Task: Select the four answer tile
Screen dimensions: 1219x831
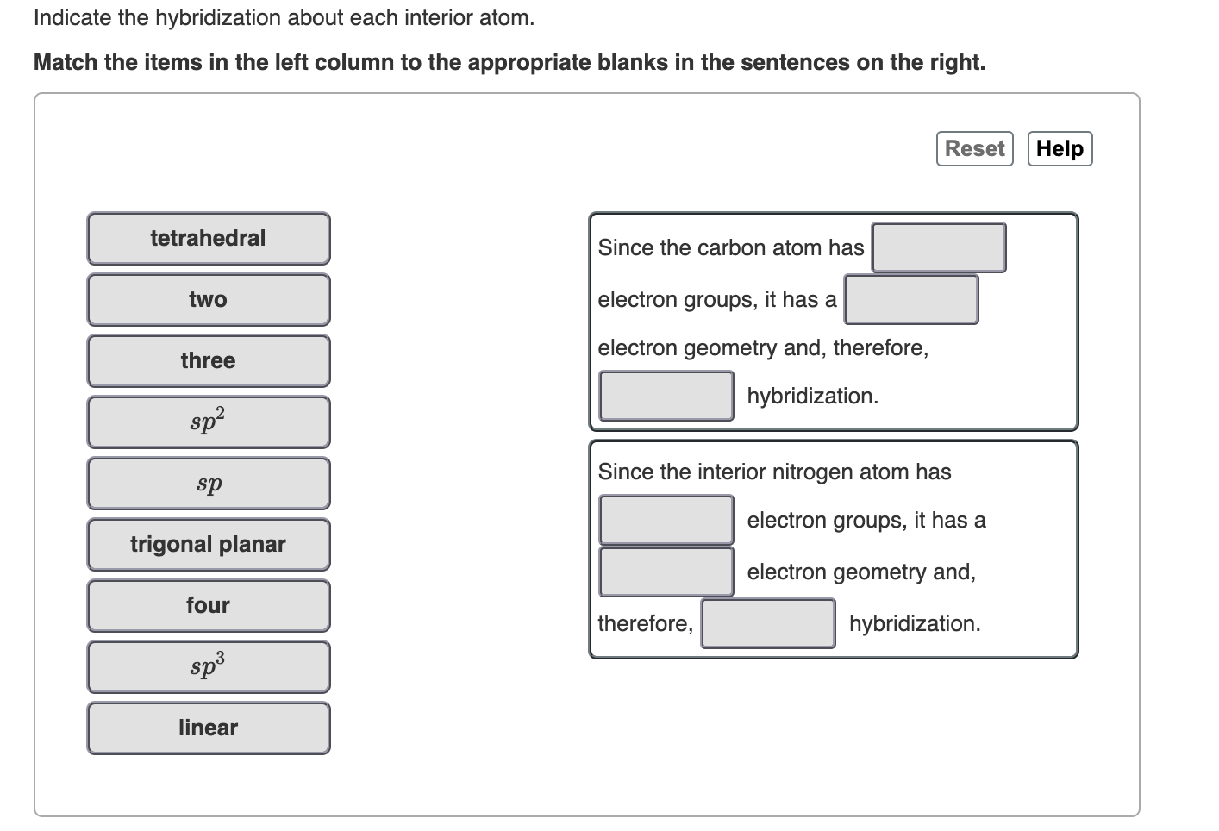Action: pyautogui.click(x=208, y=605)
